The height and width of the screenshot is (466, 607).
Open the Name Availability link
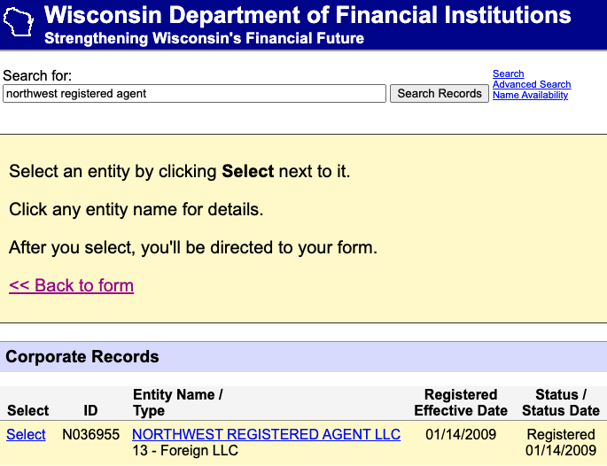pyautogui.click(x=530, y=96)
